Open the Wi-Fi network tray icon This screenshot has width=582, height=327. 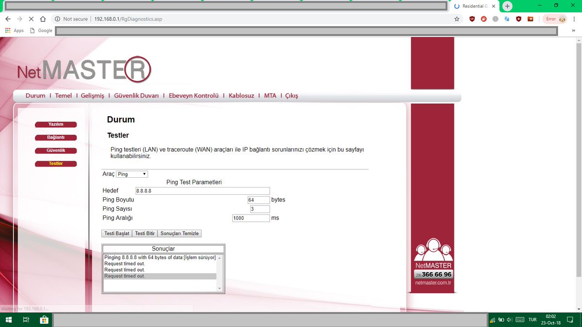(492, 320)
